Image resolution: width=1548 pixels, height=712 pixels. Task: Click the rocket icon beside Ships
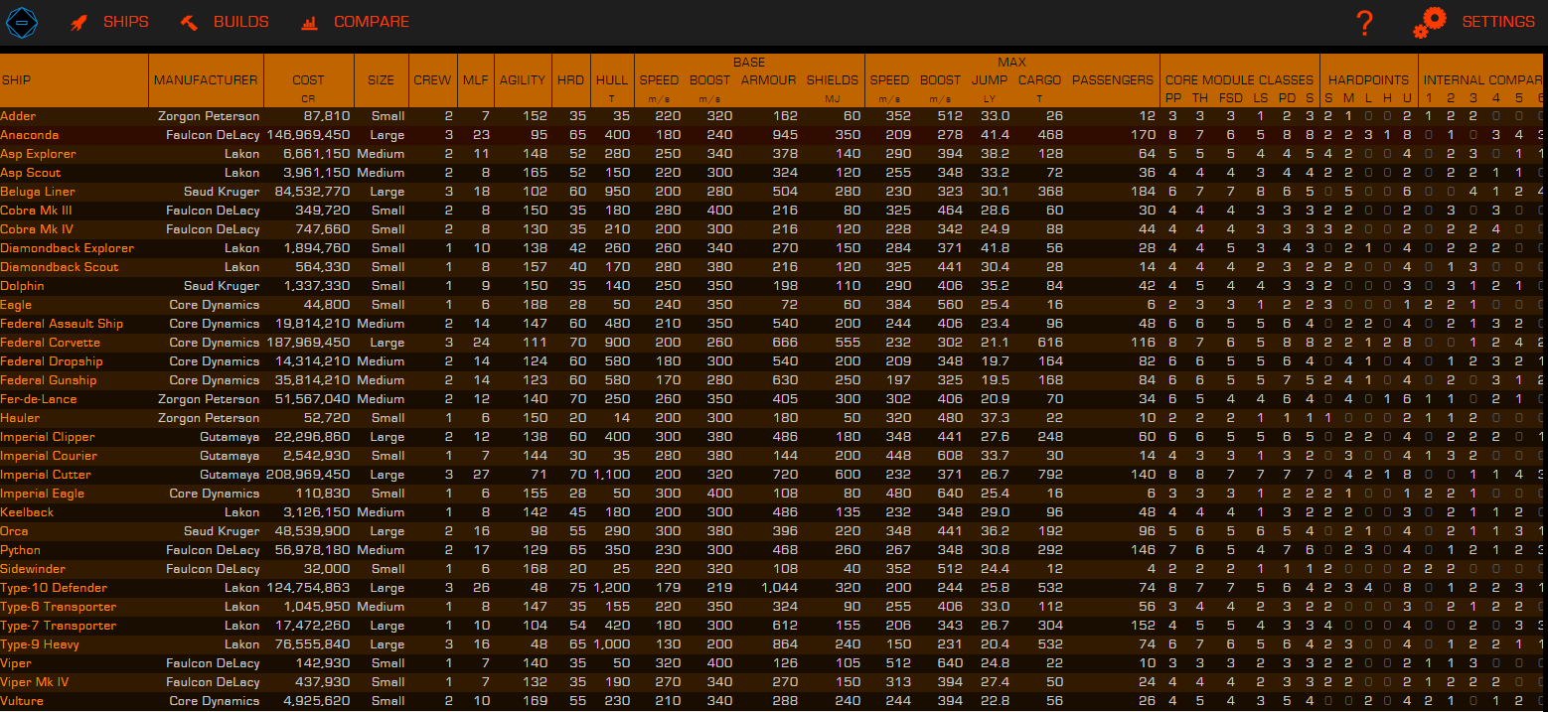(x=78, y=22)
